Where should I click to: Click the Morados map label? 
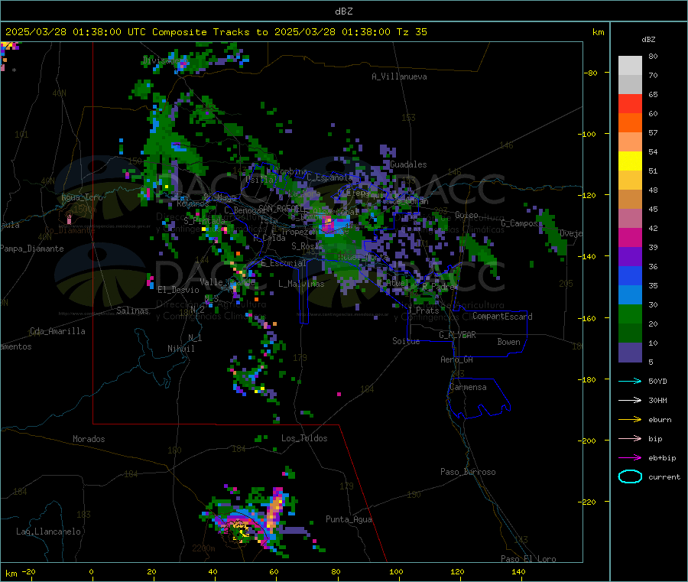click(89, 439)
